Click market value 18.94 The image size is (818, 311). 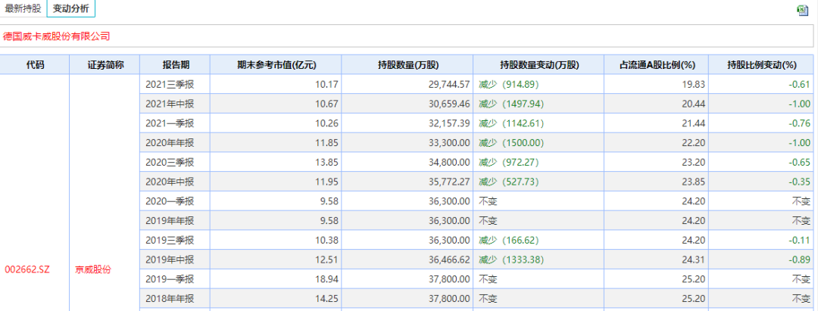[327, 280]
